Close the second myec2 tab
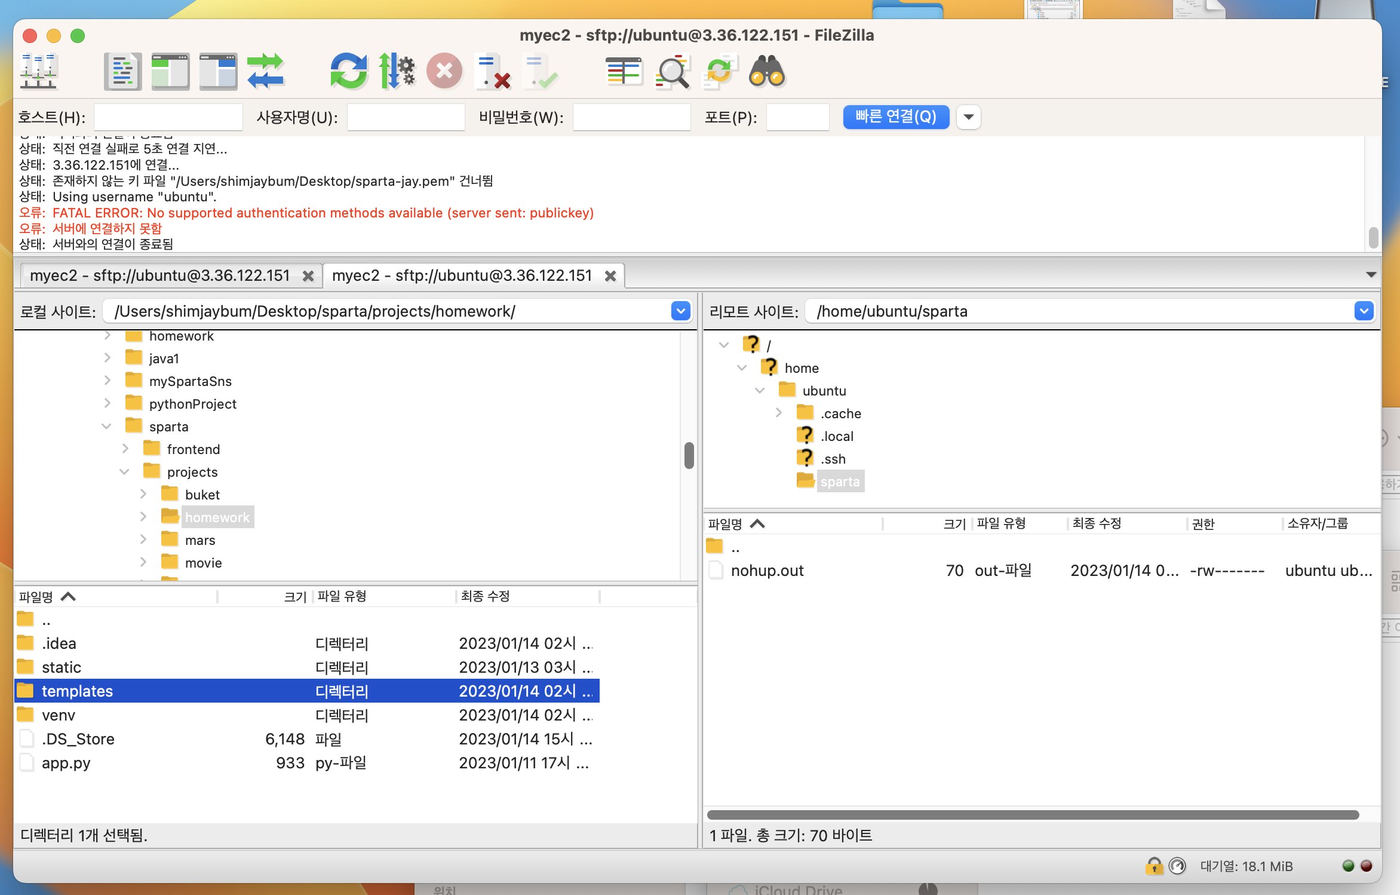 coord(610,276)
